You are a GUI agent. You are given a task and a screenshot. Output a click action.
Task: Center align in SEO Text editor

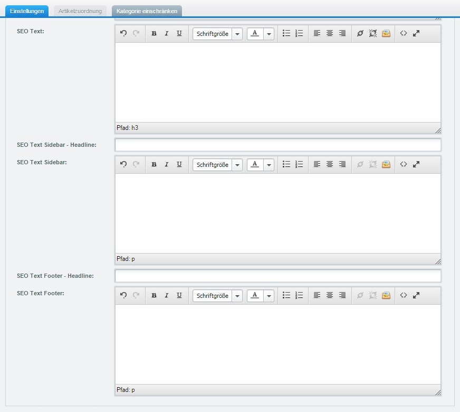point(330,33)
